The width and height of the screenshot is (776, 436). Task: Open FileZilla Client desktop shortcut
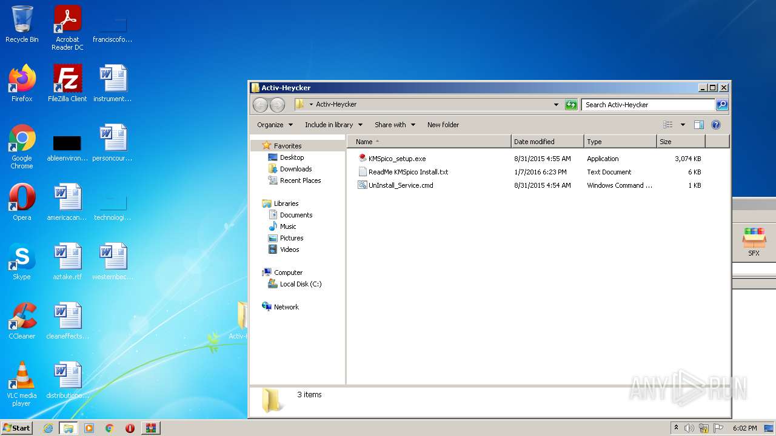67,84
